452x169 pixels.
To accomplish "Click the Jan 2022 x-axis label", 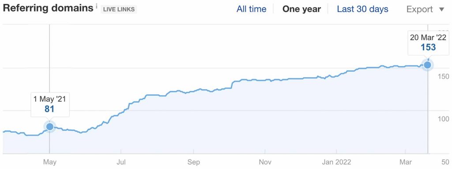I will 336,162.
